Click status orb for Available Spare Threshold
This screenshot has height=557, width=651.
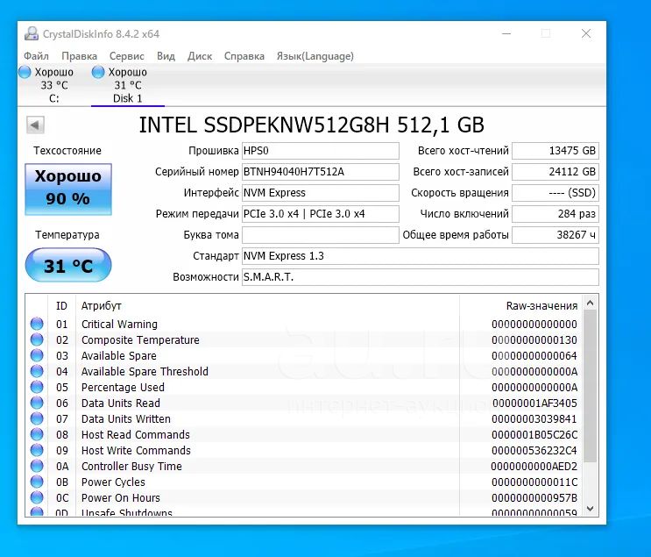coord(37,371)
